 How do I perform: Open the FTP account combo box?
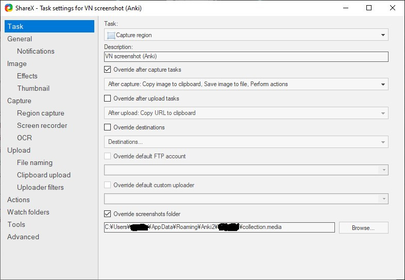[x=246, y=170]
